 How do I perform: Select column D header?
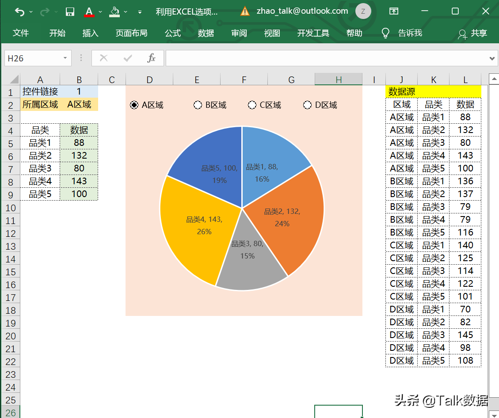149,79
